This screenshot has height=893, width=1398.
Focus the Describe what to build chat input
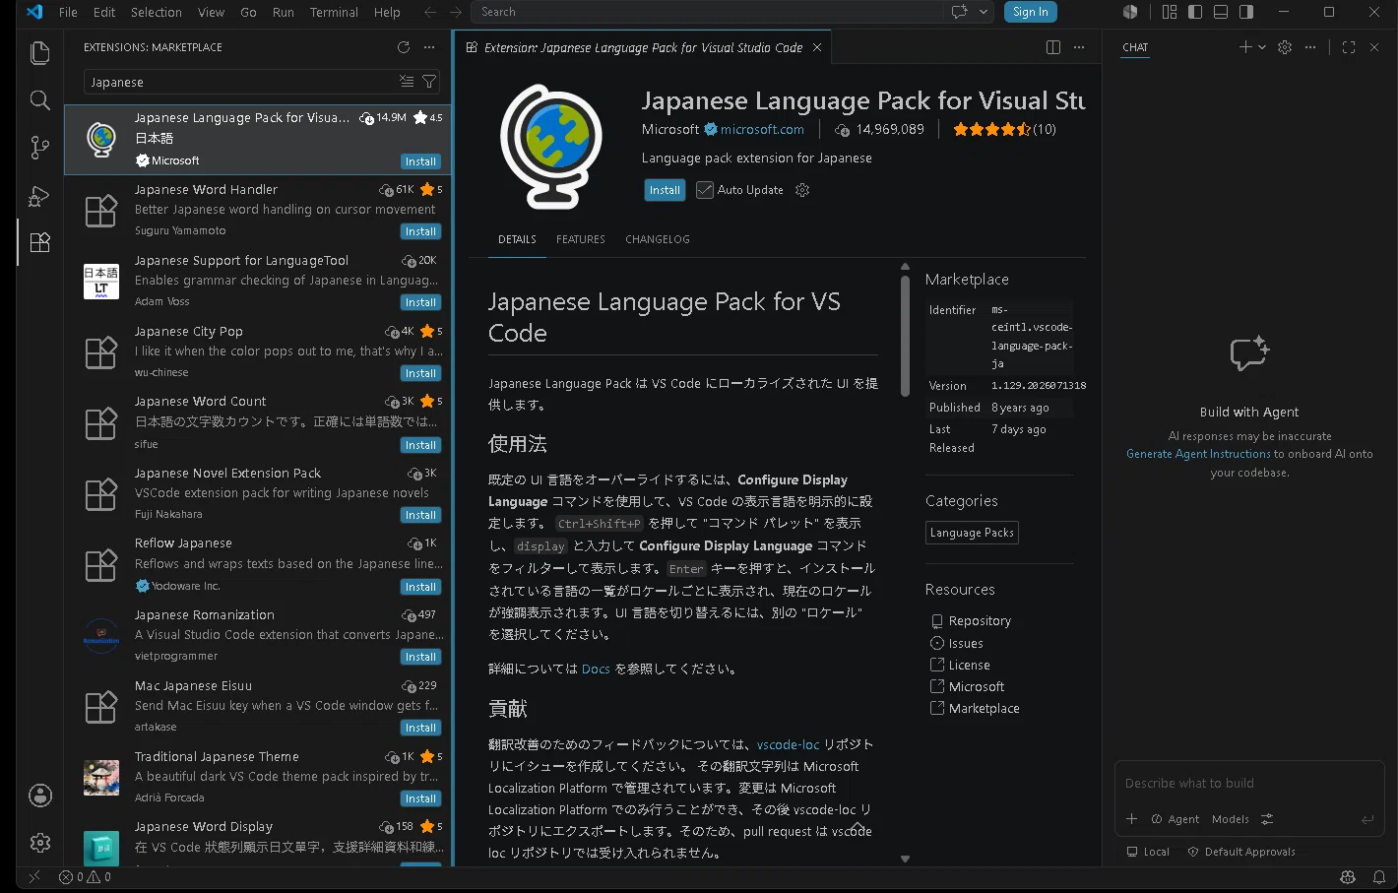[x=1248, y=784]
